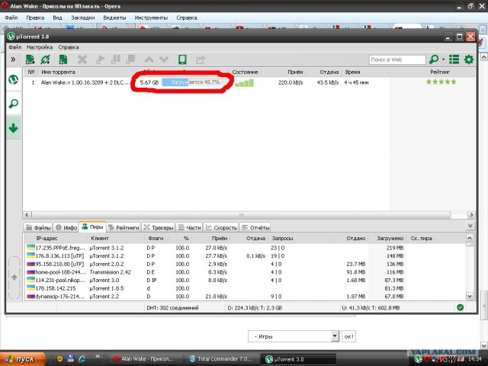Switch to the Инфо tab
The image size is (488, 366).
[66, 227]
